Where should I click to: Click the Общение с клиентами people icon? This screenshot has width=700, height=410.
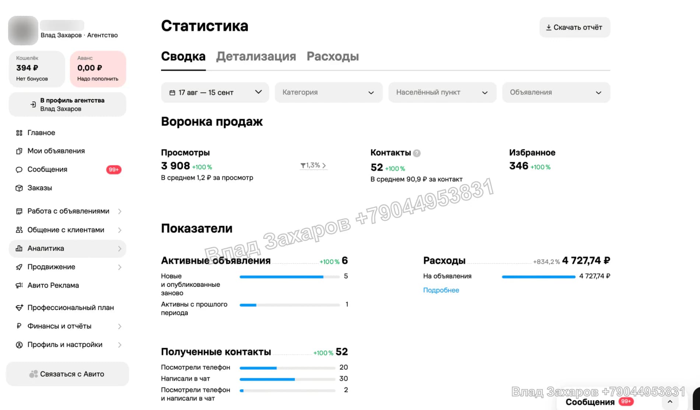(19, 230)
